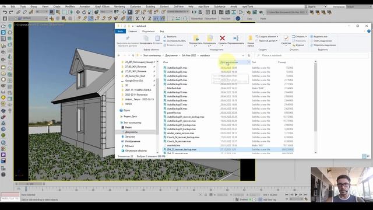Open the Простой доступ dropdown
This screenshot has width=373, height=210.
(x=267, y=41)
